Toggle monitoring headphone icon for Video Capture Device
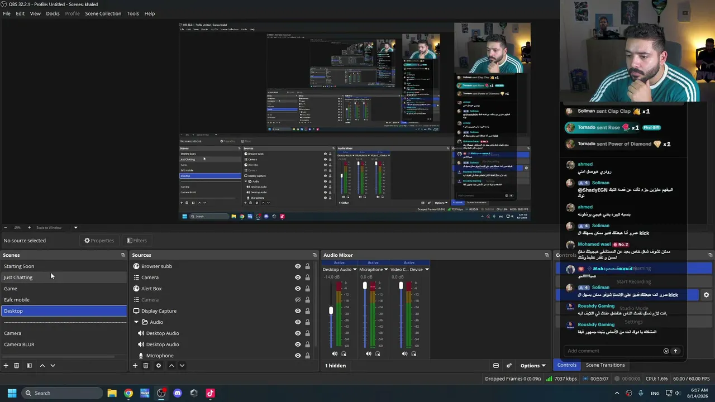The image size is (715, 402). [414, 353]
